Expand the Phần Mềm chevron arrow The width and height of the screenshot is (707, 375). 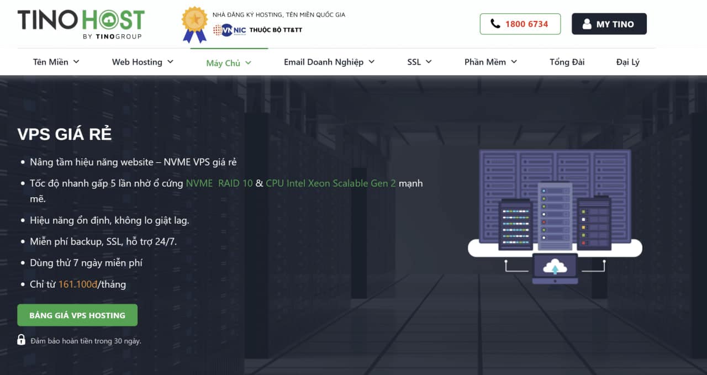[x=514, y=62]
